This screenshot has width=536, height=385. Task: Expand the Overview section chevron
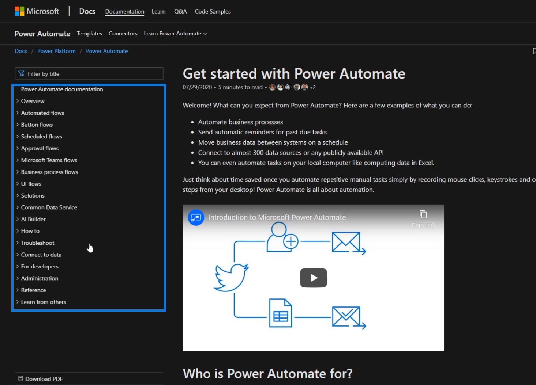[18, 101]
